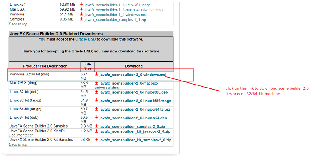Click the 'Linux x64' row label
Viewport: 312px width, 156px height.
coord(18,5)
